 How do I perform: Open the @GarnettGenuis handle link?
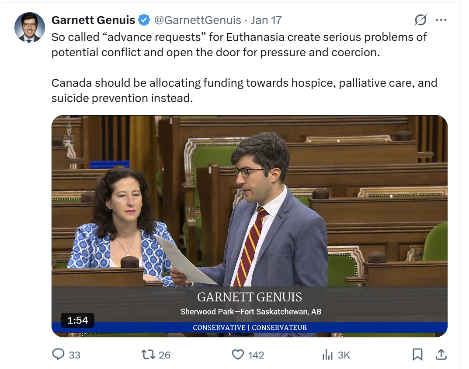[x=198, y=20]
